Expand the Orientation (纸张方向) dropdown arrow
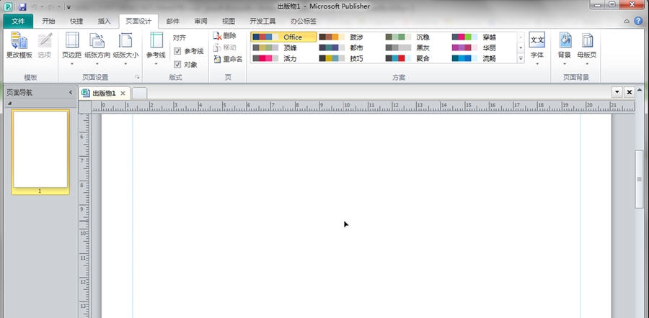 pyautogui.click(x=97, y=64)
